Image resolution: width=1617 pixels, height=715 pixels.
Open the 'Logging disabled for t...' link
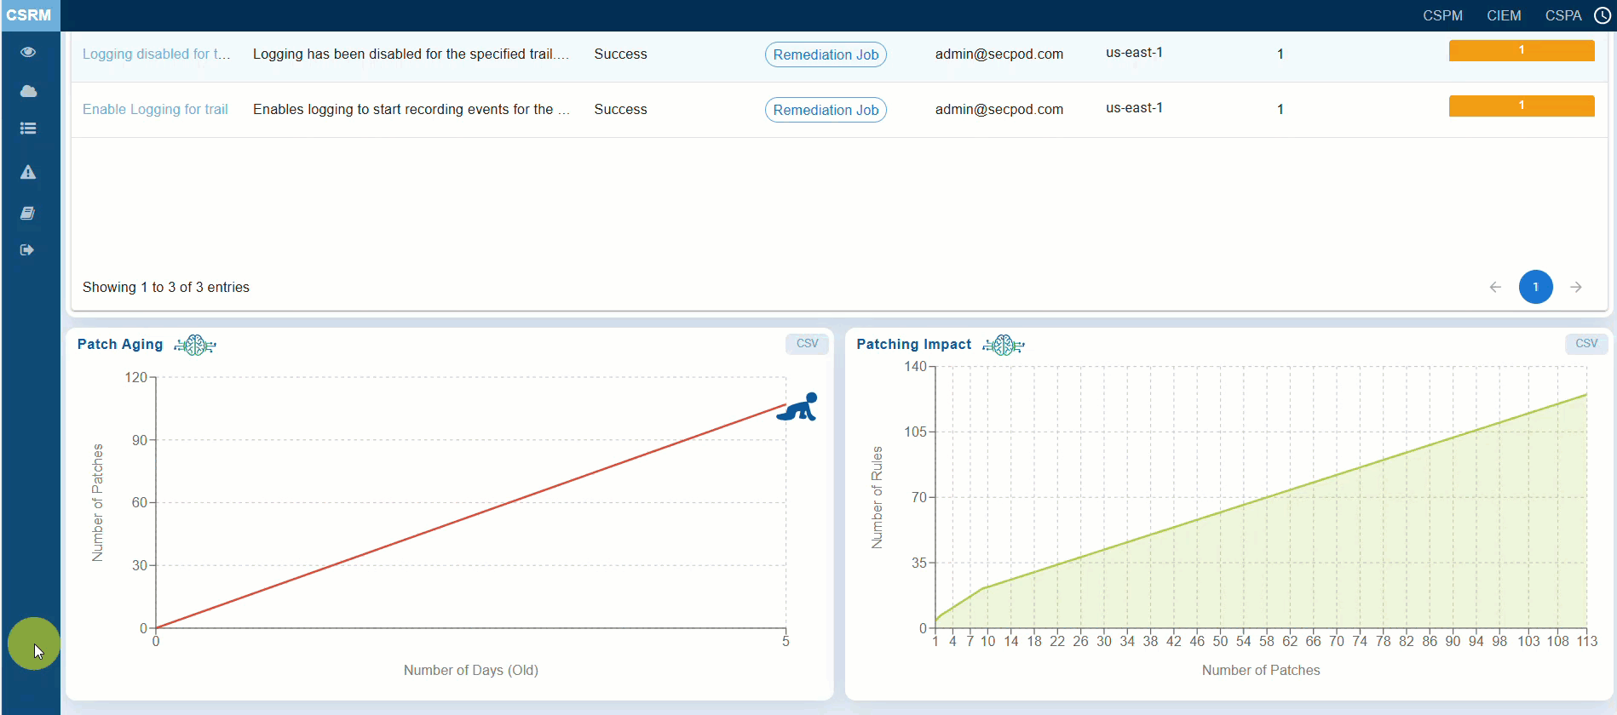click(x=157, y=54)
